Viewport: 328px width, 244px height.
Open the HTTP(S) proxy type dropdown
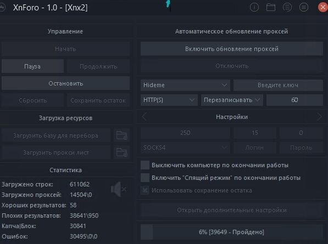(x=169, y=100)
